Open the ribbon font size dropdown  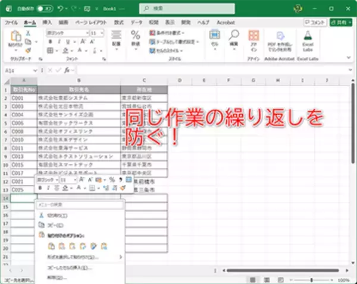(102, 33)
